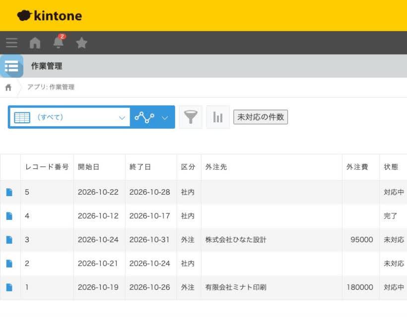This screenshot has height=317, width=407.
Task: Click start date 2026-10-21
Action: [98, 264]
